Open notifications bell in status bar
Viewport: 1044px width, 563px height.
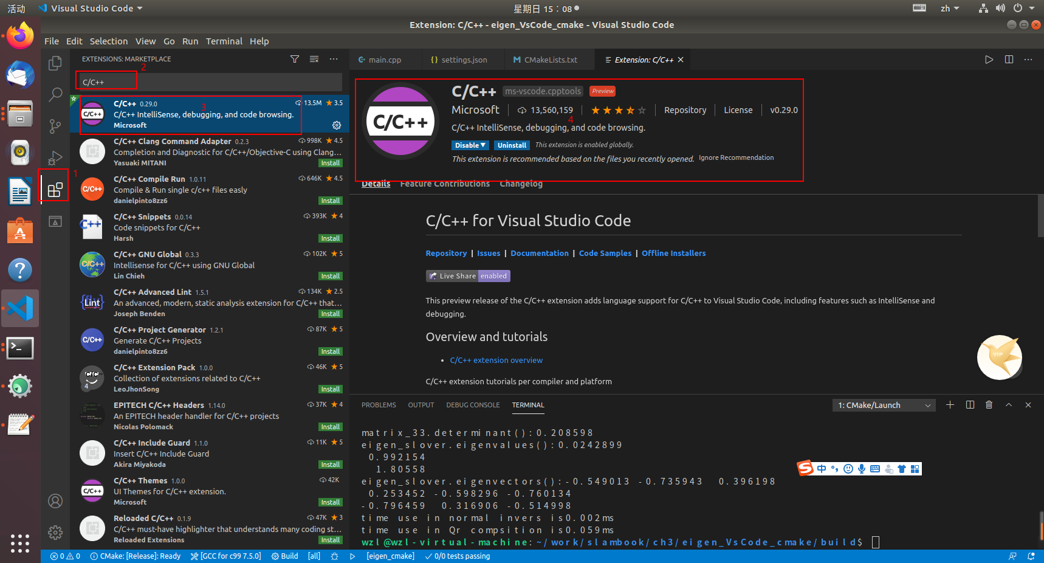tap(1031, 556)
